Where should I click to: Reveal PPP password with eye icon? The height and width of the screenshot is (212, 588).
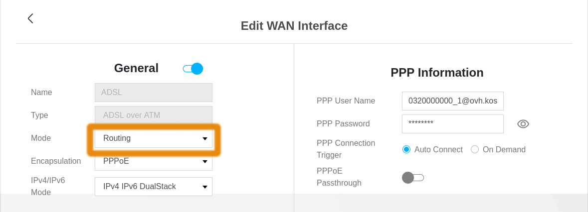tap(523, 124)
